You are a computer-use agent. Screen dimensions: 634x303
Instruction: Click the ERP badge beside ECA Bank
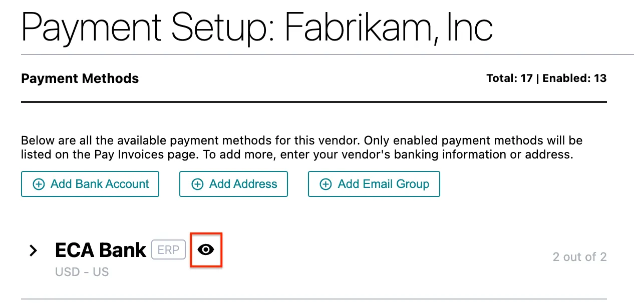168,250
